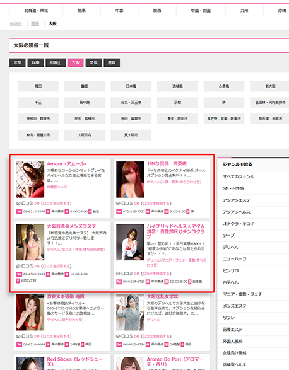Click the Tel icon beside 06-4303-5935
This screenshot has height=370, width=289.
(x=19, y=274)
